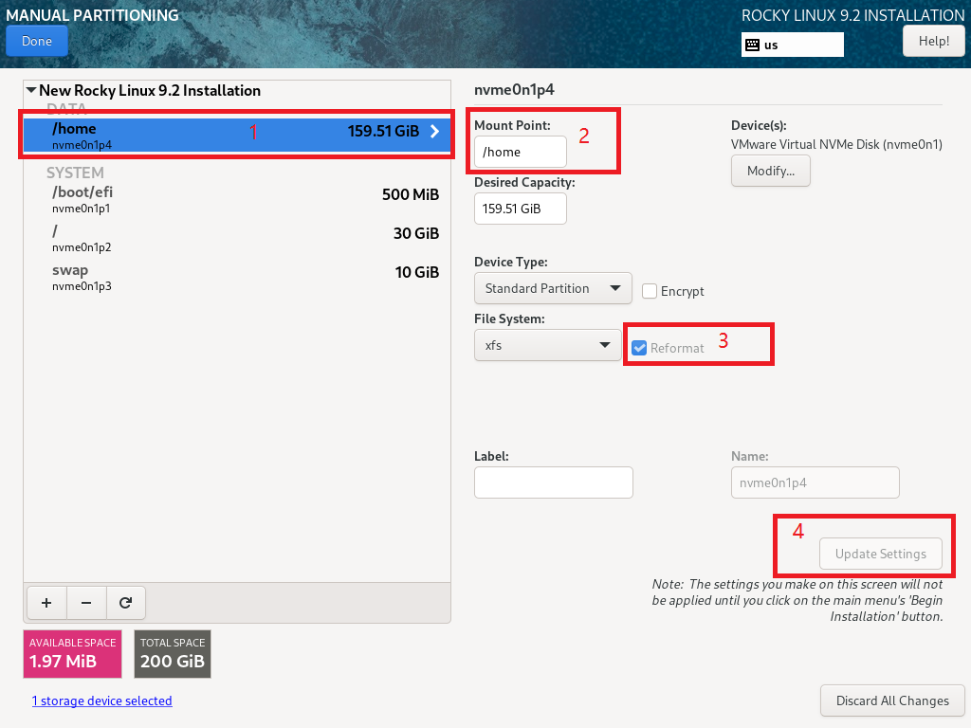This screenshot has height=728, width=971.
Task: Toggle the Encrypt checkbox
Action: tap(650, 291)
